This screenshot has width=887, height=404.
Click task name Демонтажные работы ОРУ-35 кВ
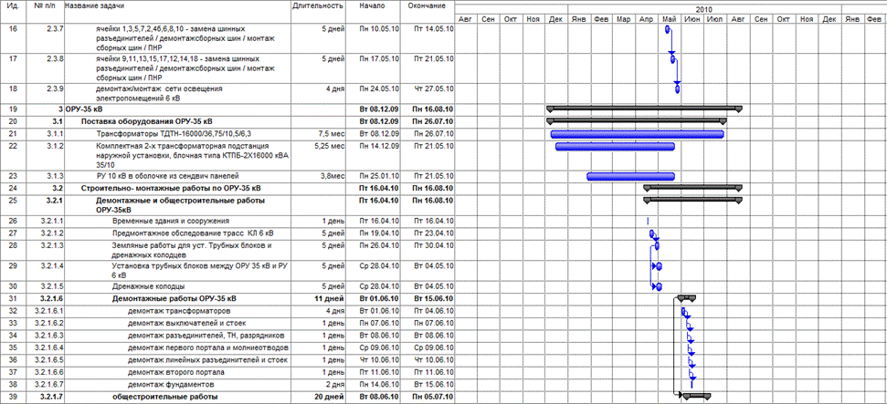point(174,298)
